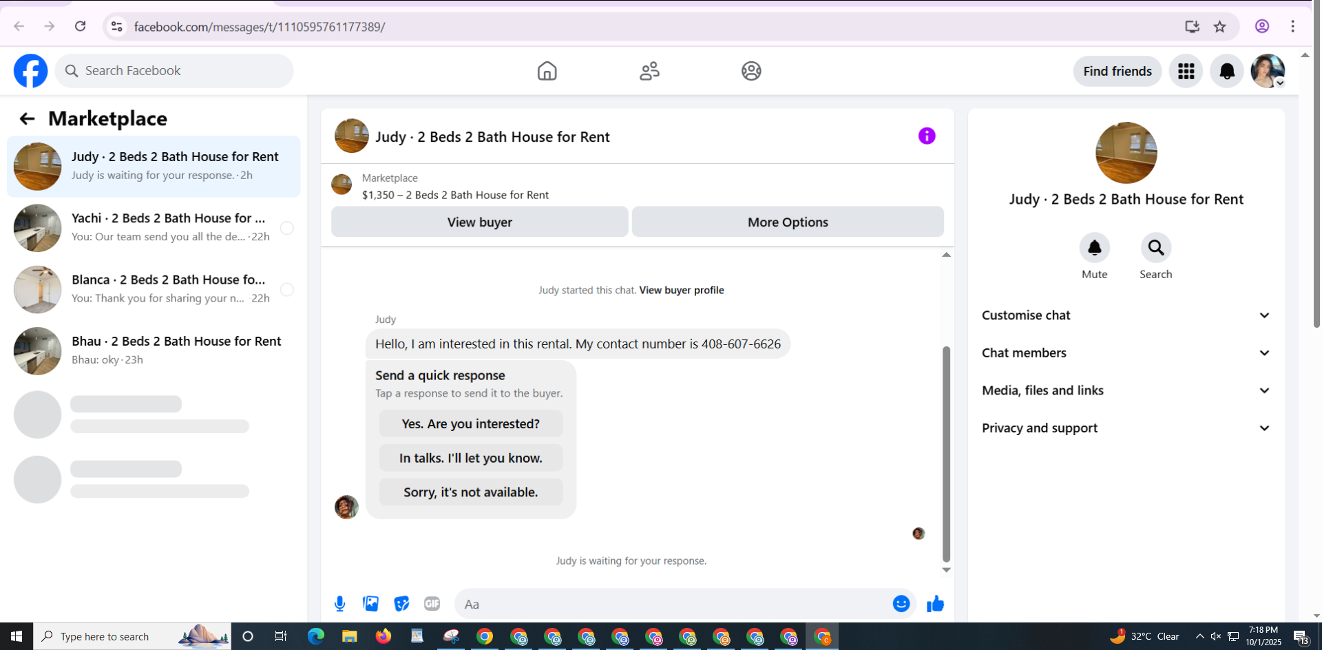1322x650 pixels.
Task: Attach a photo with the image icon
Action: click(370, 604)
